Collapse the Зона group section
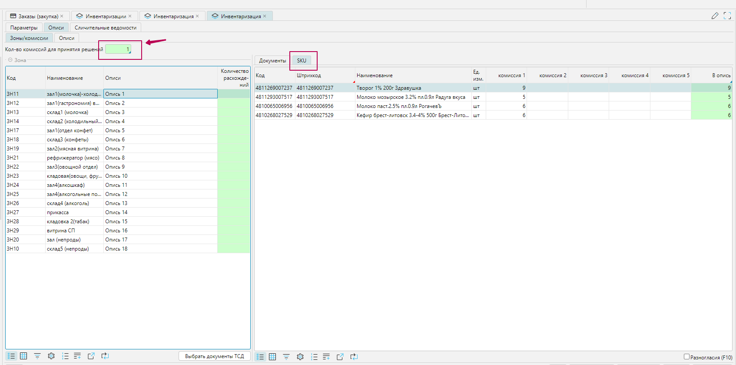Viewport: 736px width, 365px height. pos(10,60)
